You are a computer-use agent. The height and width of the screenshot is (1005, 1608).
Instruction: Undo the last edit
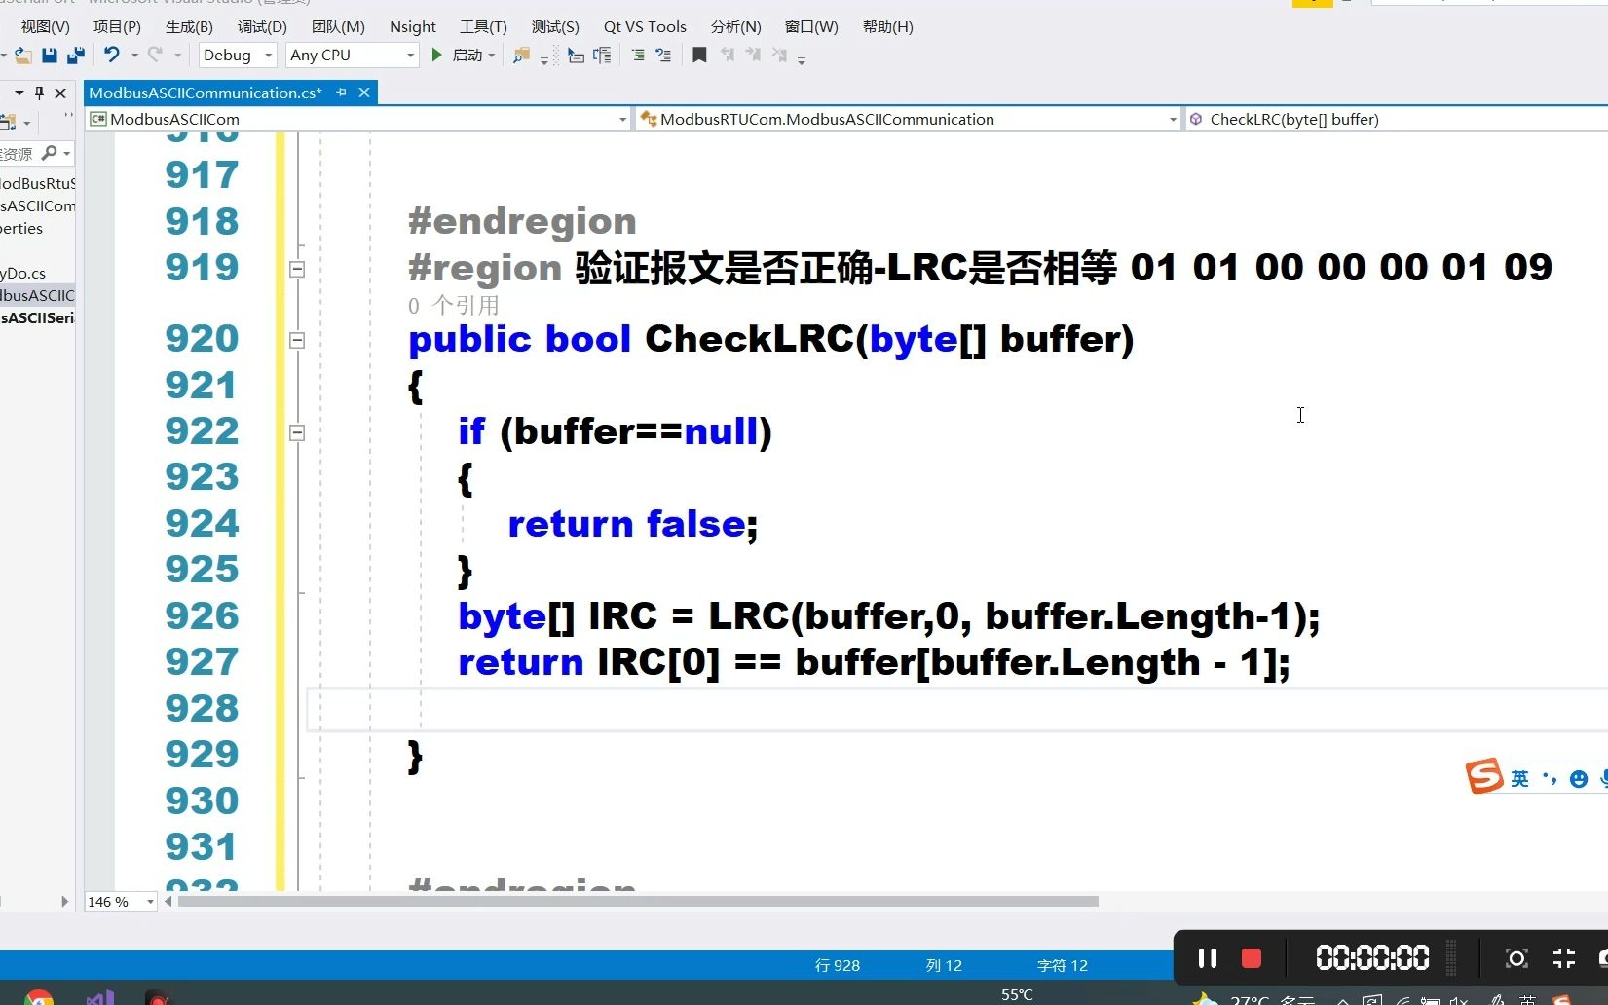[112, 56]
